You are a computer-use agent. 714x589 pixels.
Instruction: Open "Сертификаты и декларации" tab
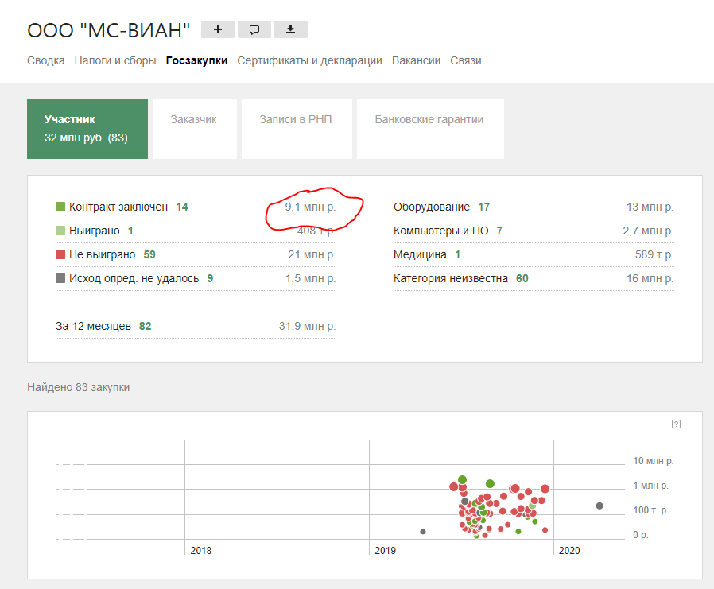(x=309, y=60)
